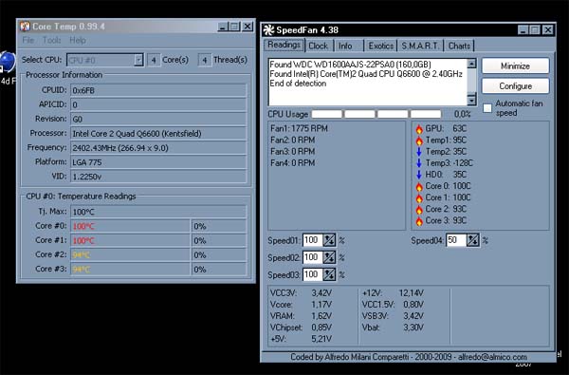The width and height of the screenshot is (569, 375).
Task: Click the flame icon next to Temp1
Action: click(419, 141)
